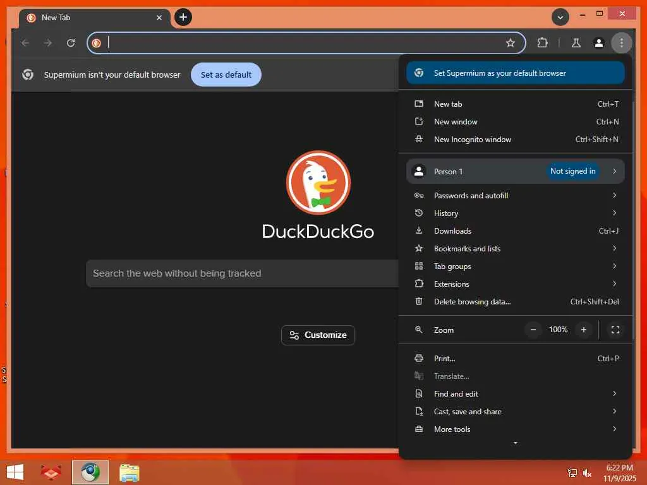Click the menu scroll-down arrow

point(516,443)
